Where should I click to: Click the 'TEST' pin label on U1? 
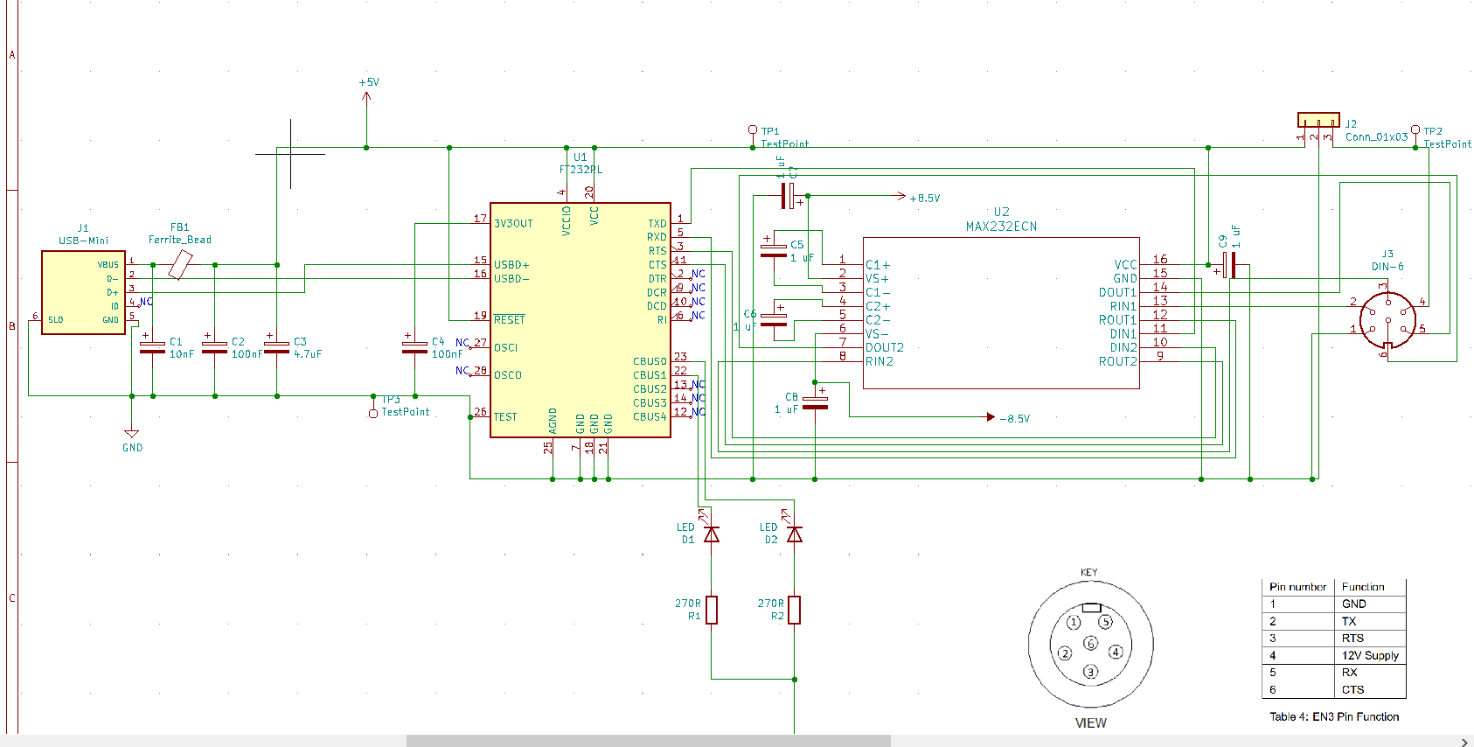point(504,417)
